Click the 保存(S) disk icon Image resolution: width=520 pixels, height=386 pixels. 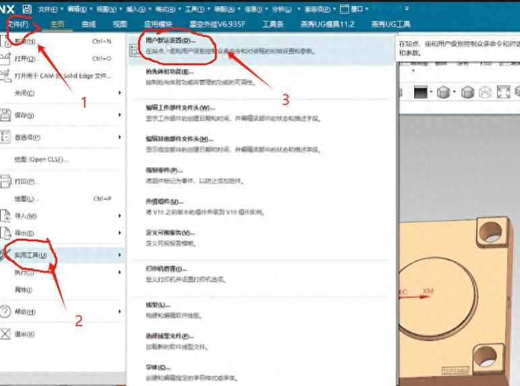(x=5, y=115)
